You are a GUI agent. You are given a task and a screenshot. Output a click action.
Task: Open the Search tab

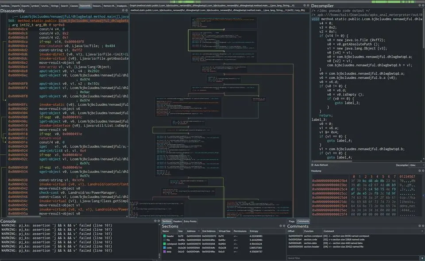[64, 6]
